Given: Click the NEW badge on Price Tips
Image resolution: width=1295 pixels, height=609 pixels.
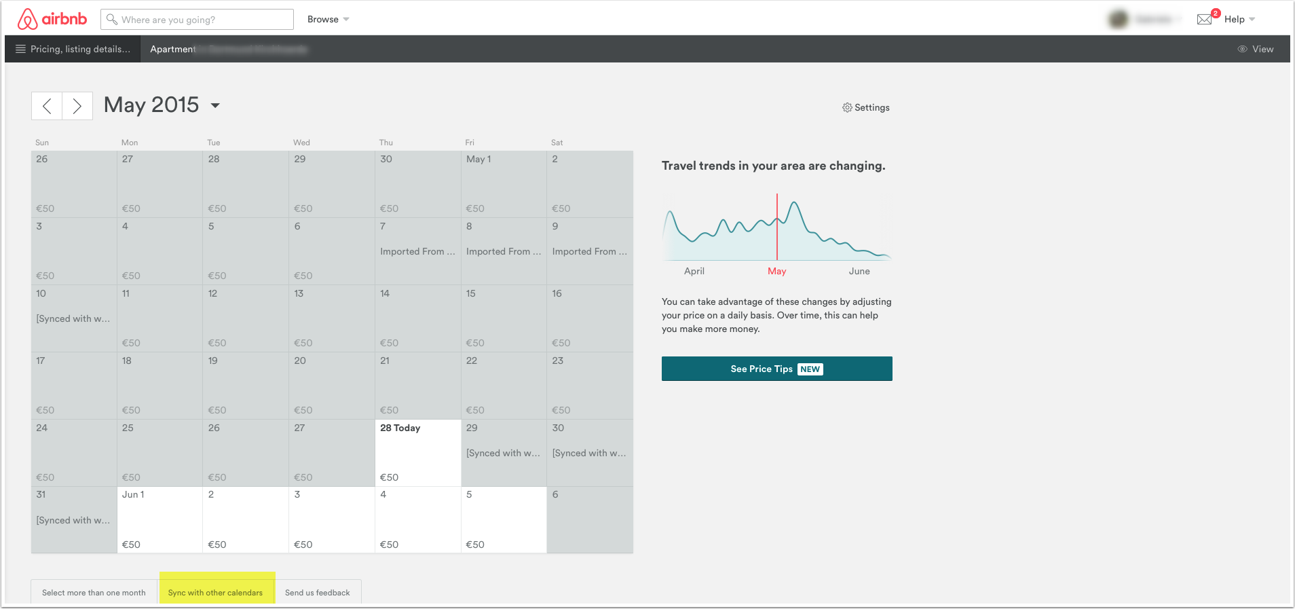Looking at the screenshot, I should [x=810, y=369].
